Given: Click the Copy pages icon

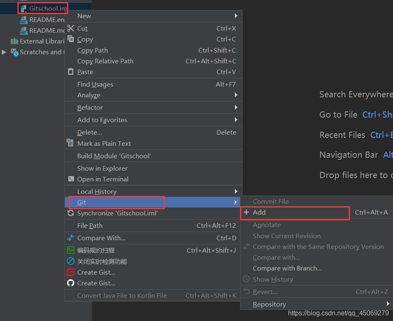Looking at the screenshot, I should coord(71,39).
